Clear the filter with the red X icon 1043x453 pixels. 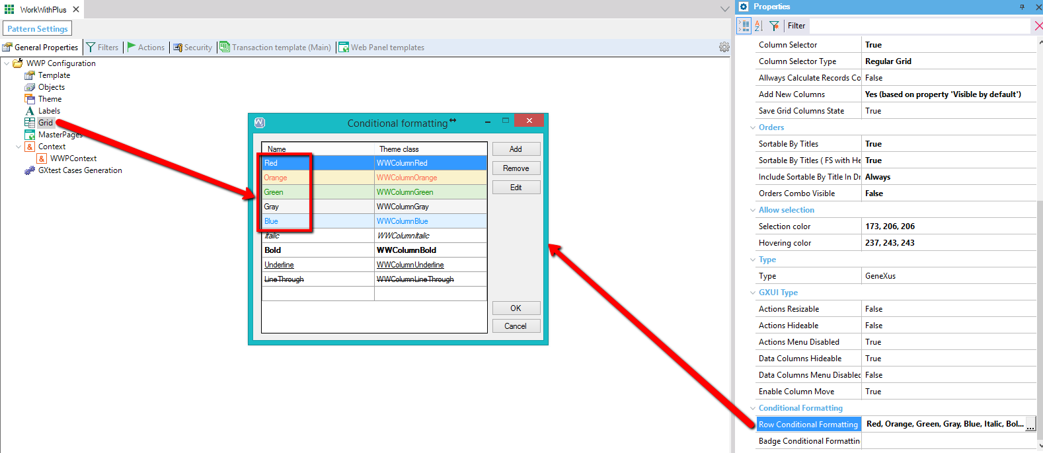click(x=1038, y=26)
